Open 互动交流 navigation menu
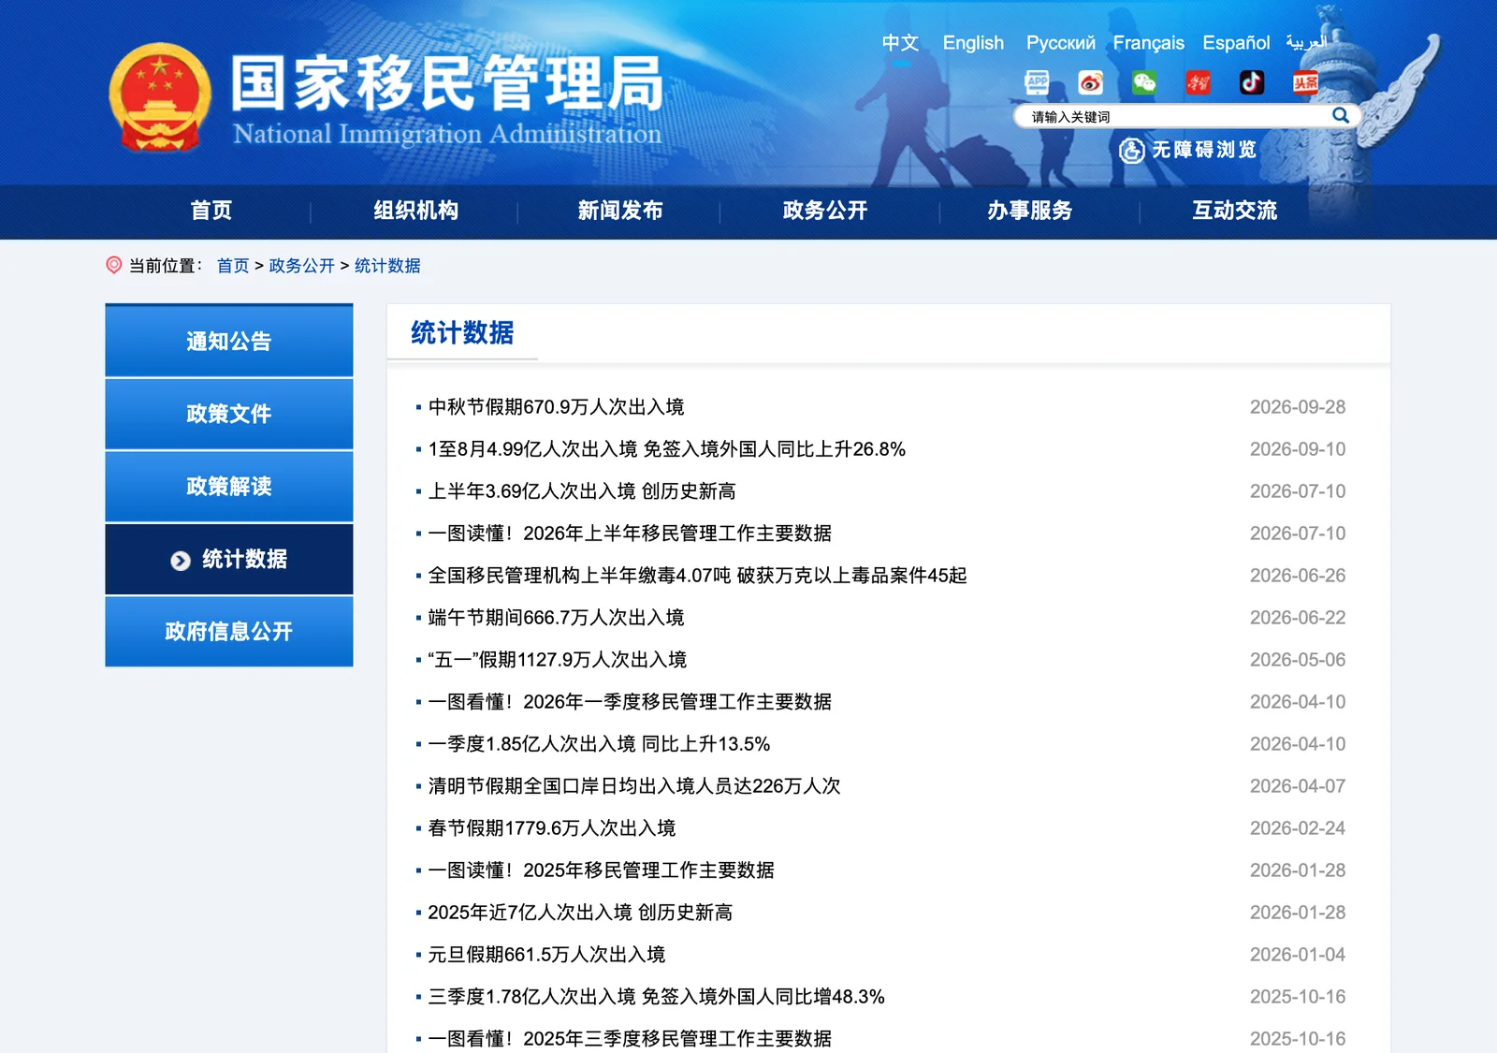This screenshot has width=1497, height=1053. coord(1235,211)
